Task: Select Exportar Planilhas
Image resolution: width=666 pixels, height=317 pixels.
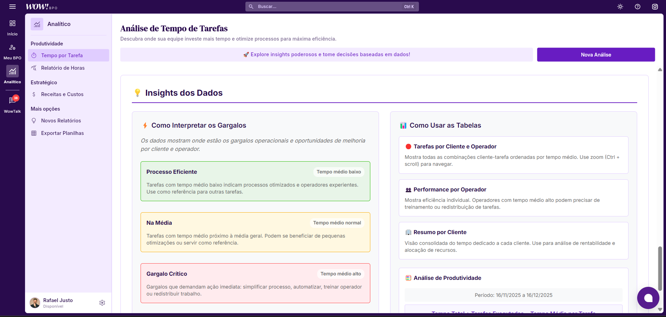Action: coord(62,133)
